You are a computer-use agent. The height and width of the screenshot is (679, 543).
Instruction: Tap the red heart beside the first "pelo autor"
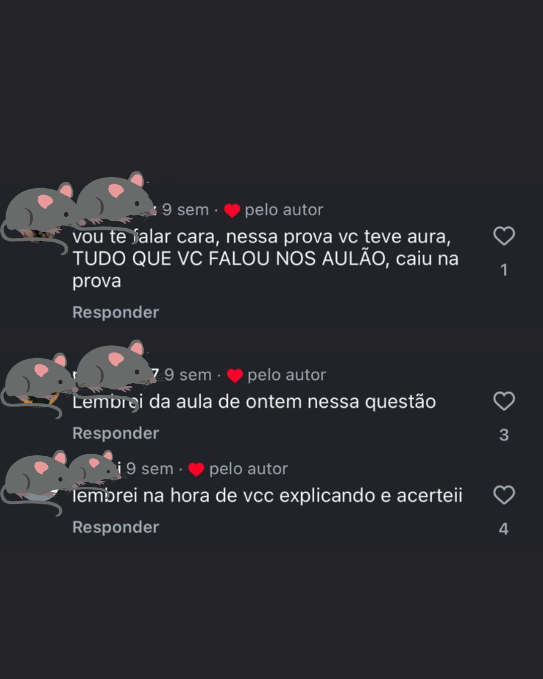[x=232, y=210]
